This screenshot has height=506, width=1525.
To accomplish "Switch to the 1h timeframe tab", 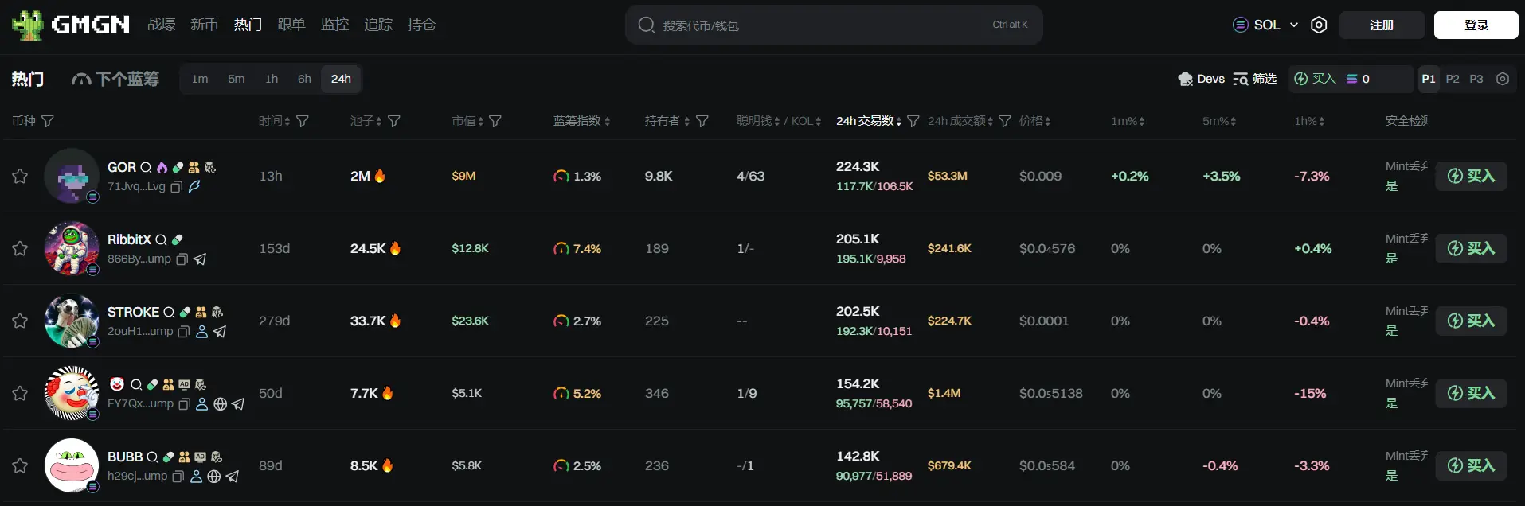I will 272,79.
